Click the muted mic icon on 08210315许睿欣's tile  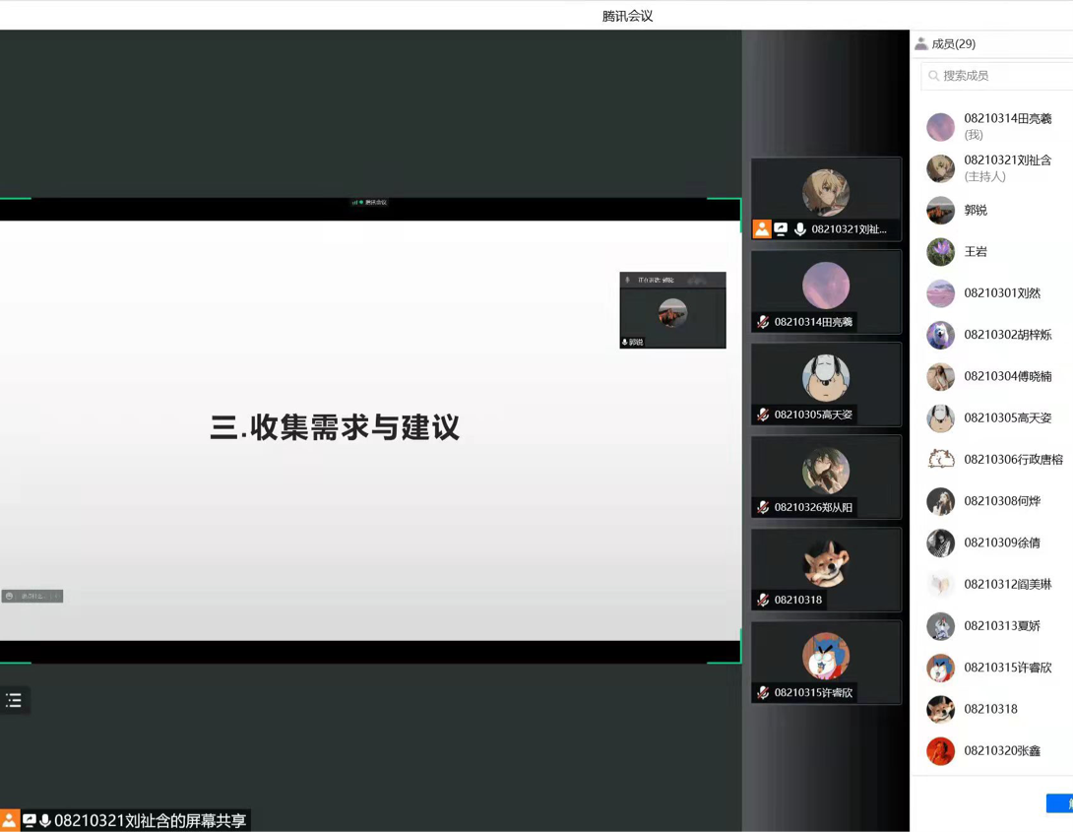click(763, 692)
